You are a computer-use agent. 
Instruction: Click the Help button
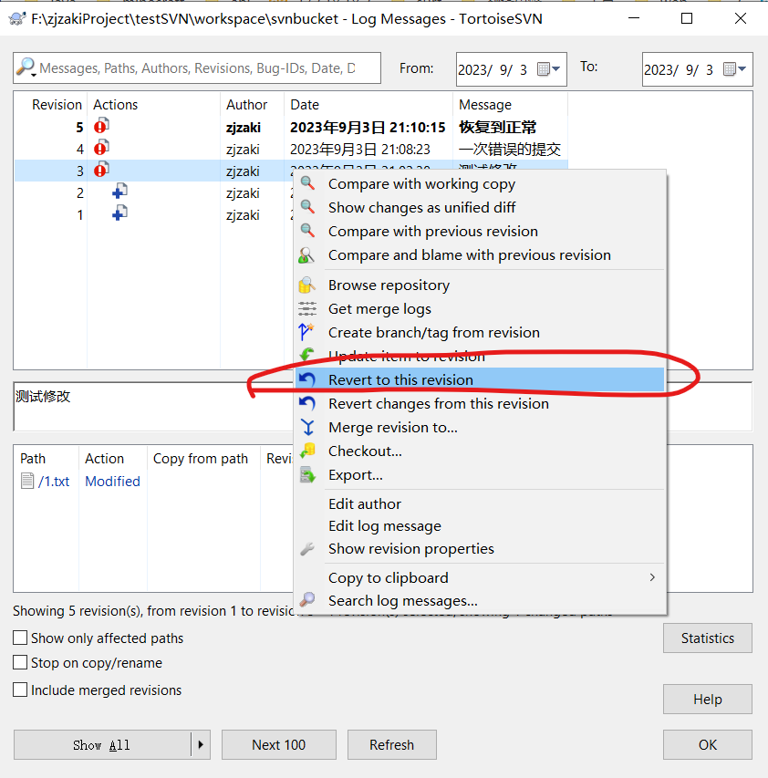(x=708, y=700)
